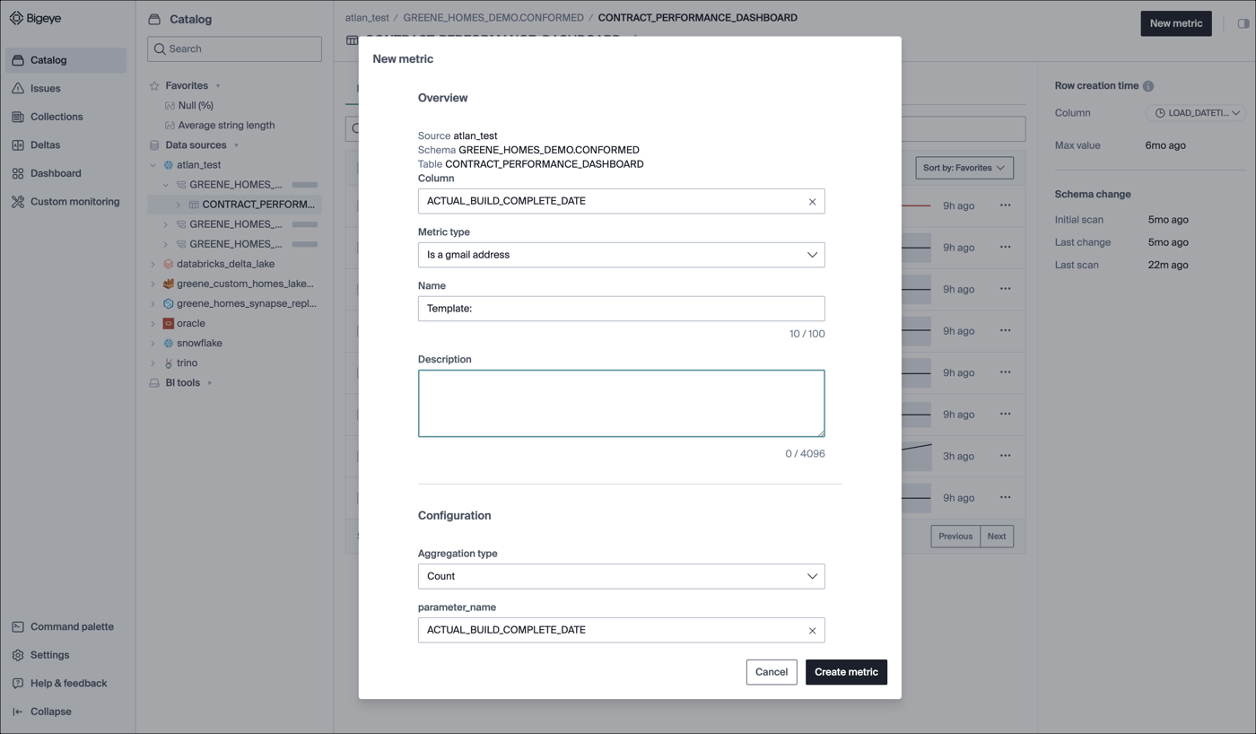Open GREENE_HOMES_DEMO.CONFORMED breadcrumb
Viewport: 1256px width, 734px height.
[x=493, y=18]
